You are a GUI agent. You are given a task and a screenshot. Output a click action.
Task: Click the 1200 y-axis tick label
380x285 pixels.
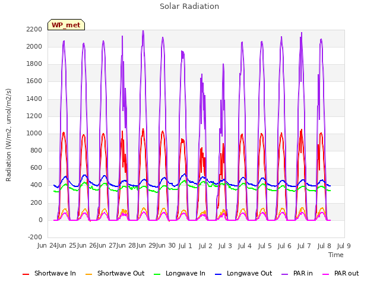34,116
